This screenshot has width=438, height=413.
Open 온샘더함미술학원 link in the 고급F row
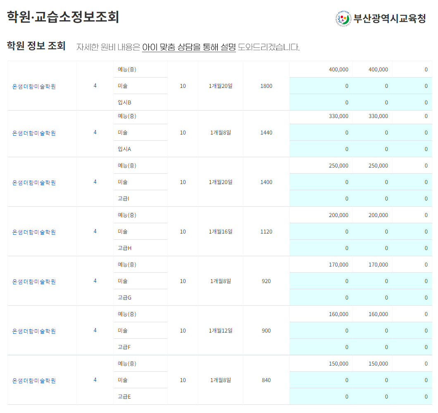(34, 331)
